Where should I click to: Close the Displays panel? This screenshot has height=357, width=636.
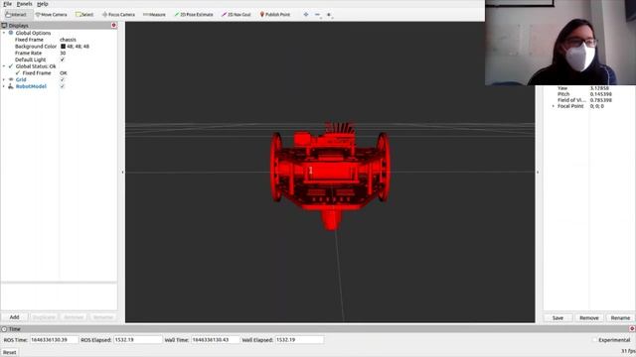coord(114,25)
